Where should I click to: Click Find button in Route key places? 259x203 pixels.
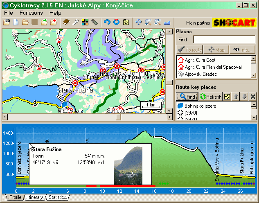point(187,97)
